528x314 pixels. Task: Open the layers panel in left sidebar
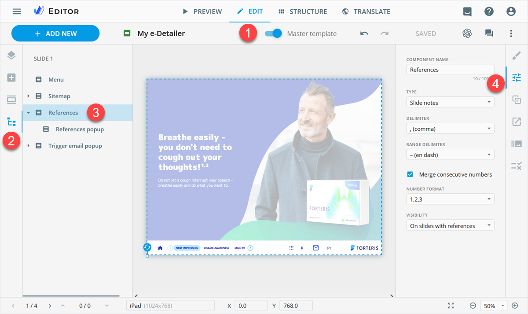[x=11, y=55]
